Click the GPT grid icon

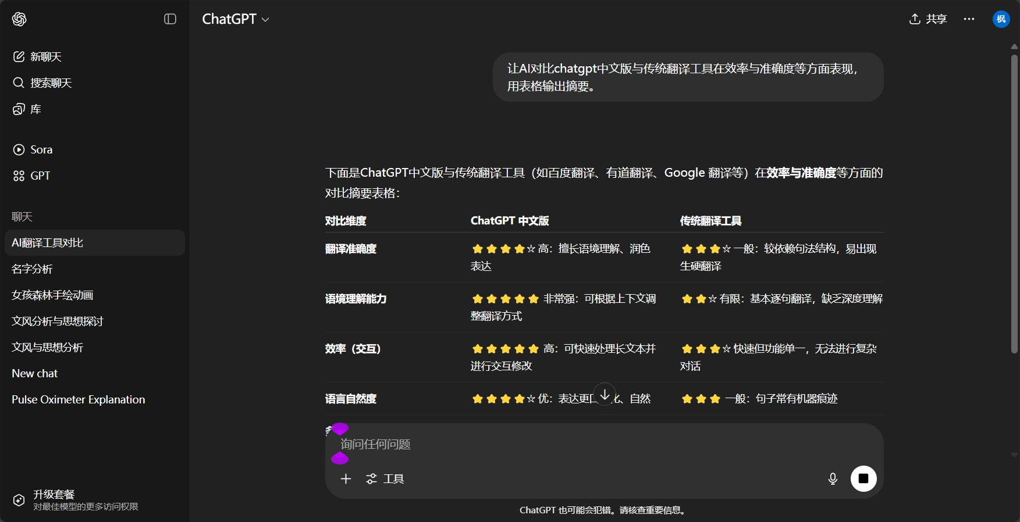pos(19,176)
